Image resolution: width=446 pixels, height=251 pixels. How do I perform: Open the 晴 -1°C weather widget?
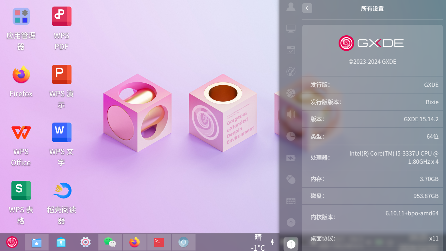(258, 242)
